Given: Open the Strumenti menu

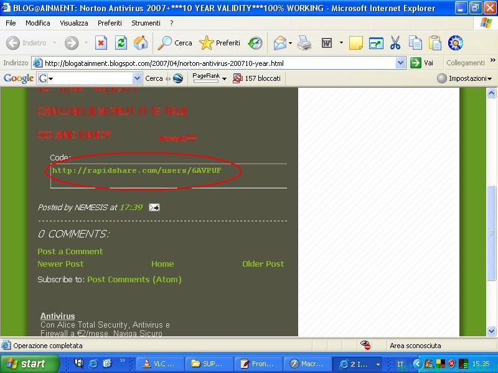Looking at the screenshot, I should click(146, 23).
